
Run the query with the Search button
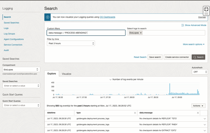coord(198,57)
